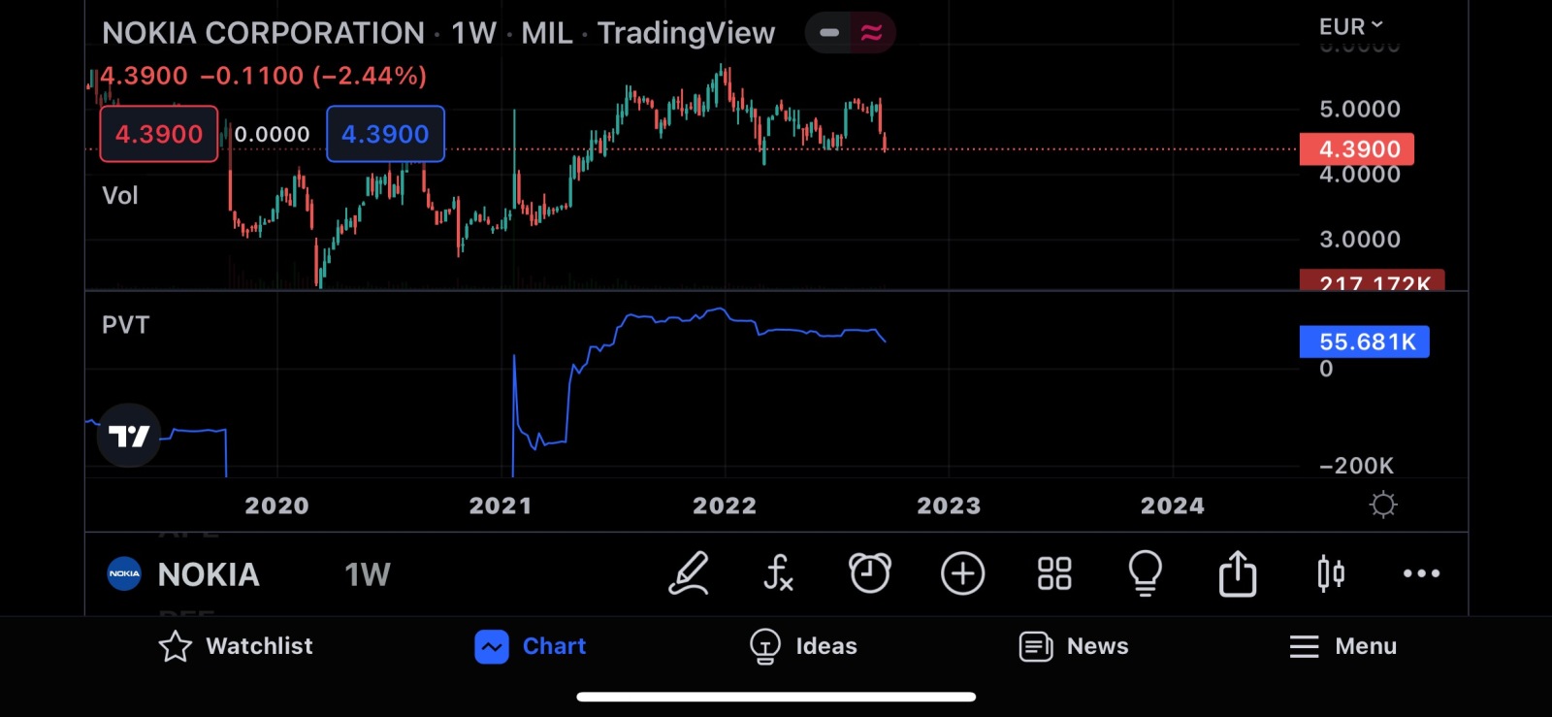
Task: Expand the EUR currency dropdown
Action: pos(1351,26)
